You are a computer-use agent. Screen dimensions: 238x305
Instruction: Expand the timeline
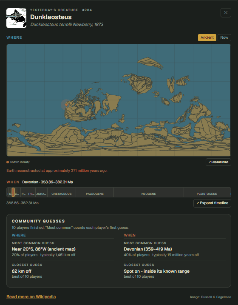point(212,203)
